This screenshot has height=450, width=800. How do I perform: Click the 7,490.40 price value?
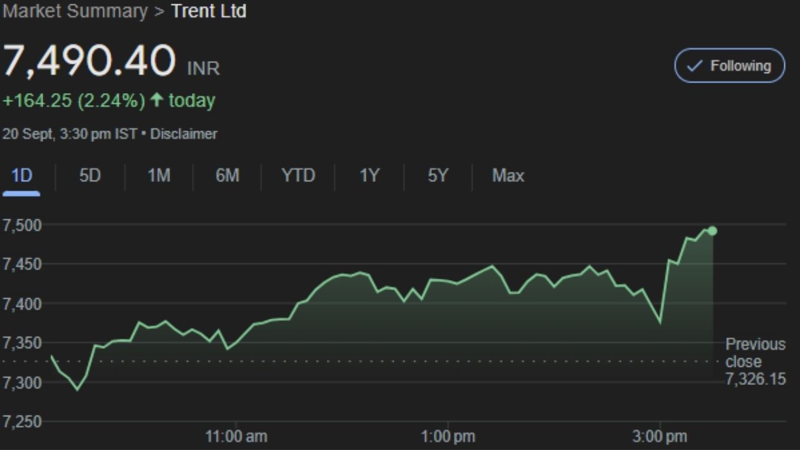[x=89, y=61]
